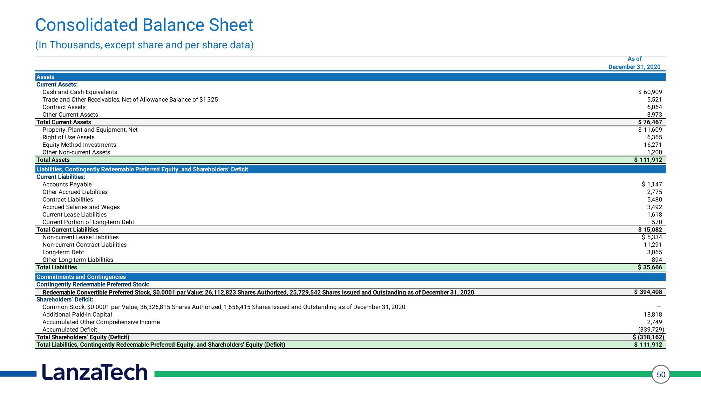Click the Long-term Debt row label
Viewport: 701px width, 394px height.
click(x=63, y=252)
